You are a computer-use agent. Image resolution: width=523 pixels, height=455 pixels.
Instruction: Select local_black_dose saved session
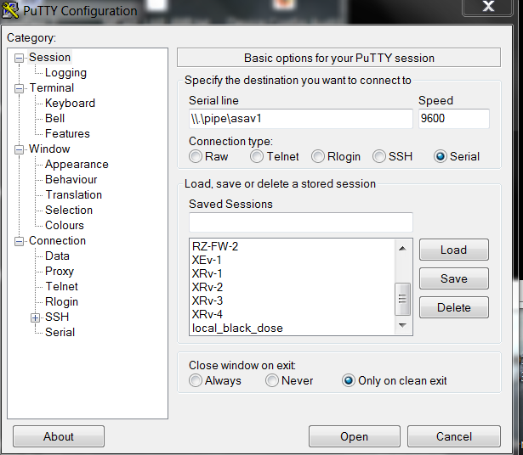(x=293, y=329)
